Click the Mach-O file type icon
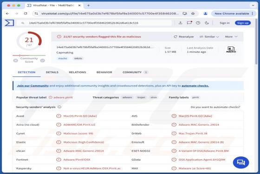The height and width of the screenshot is (174, 260). click(231, 50)
